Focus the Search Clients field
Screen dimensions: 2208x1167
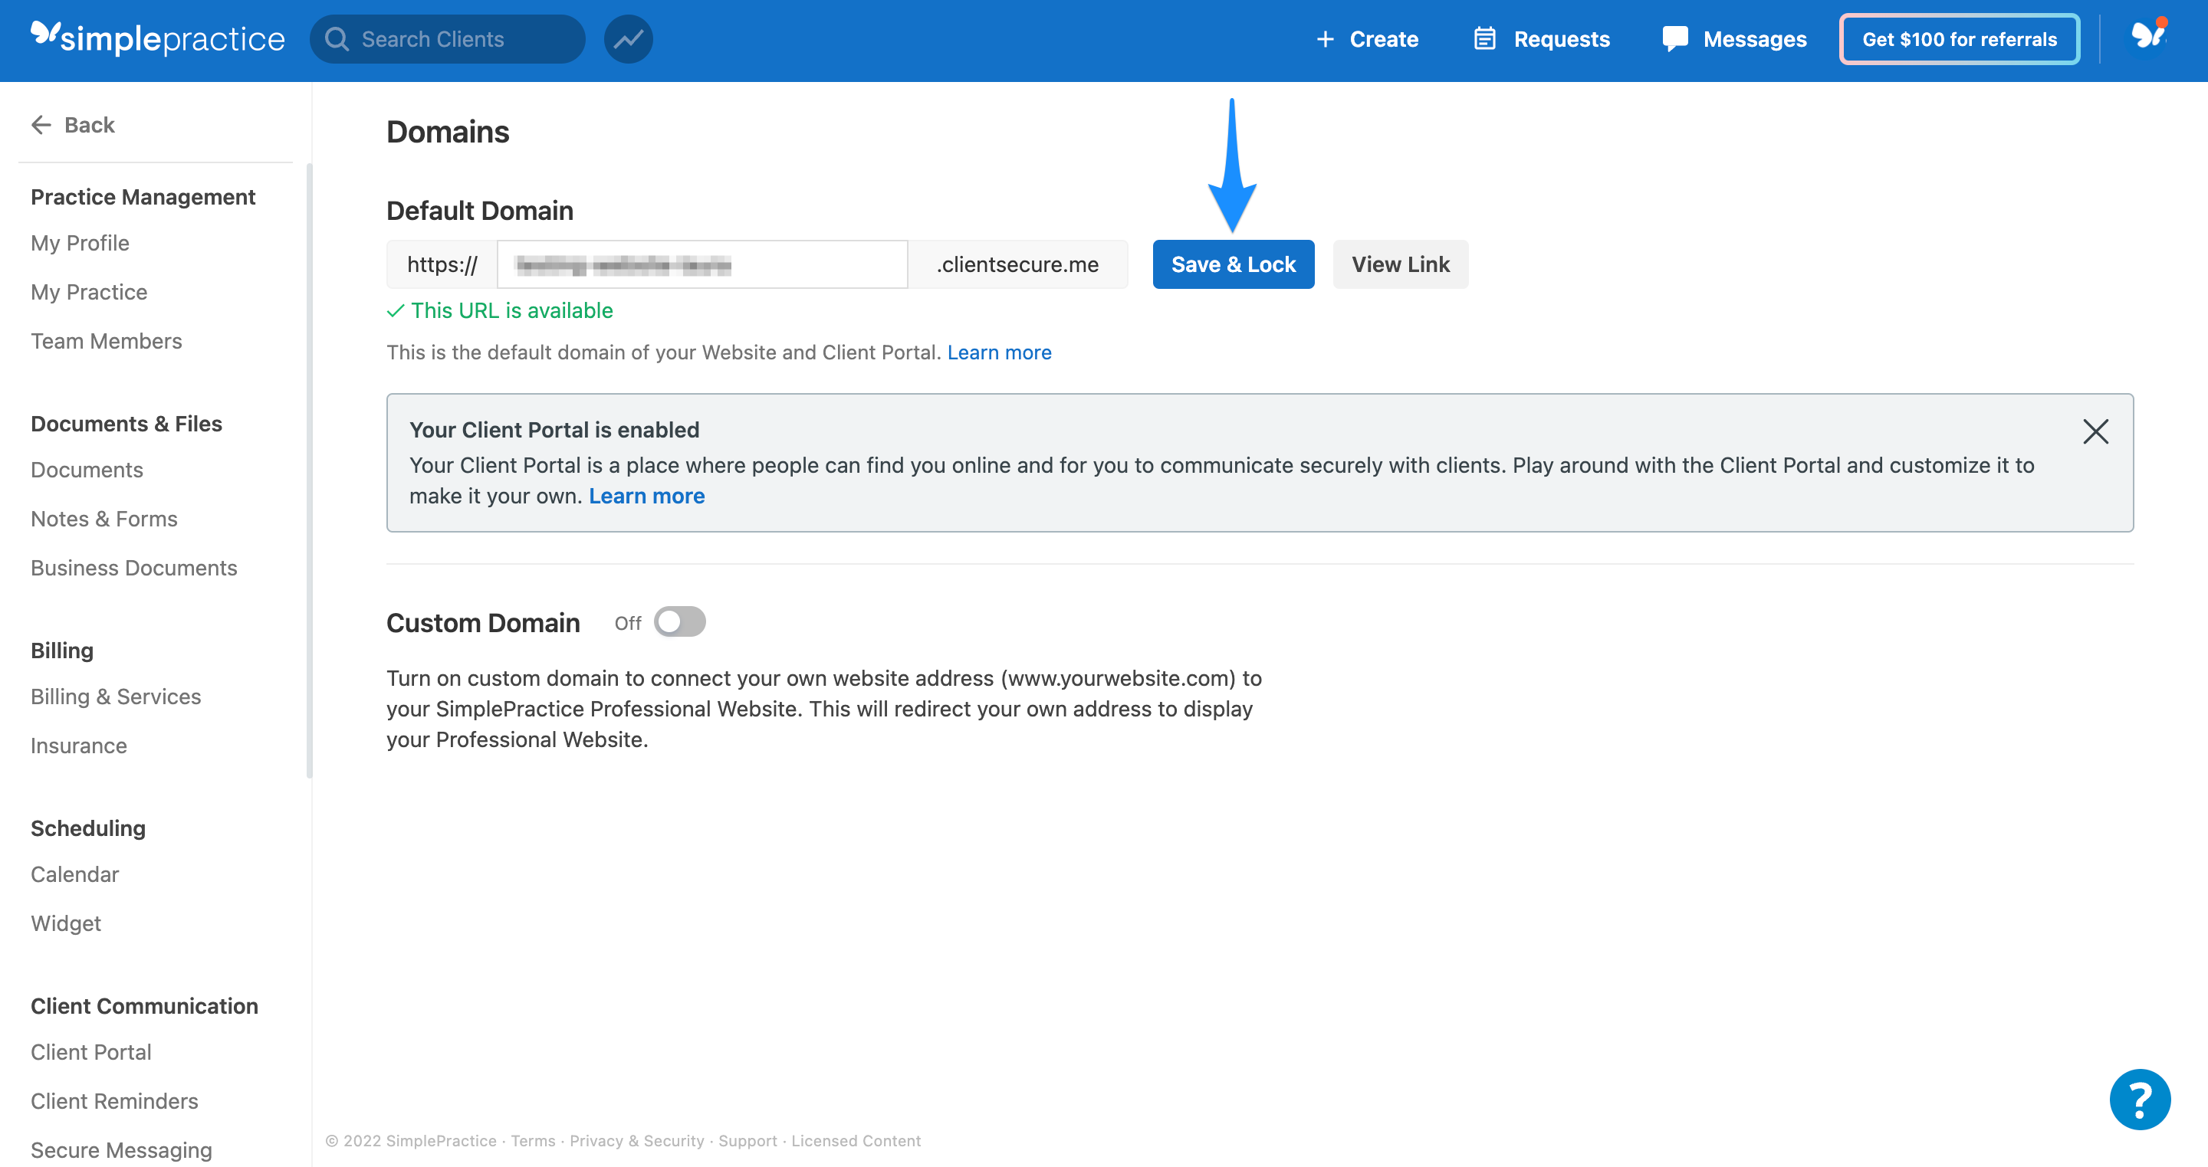(x=448, y=39)
